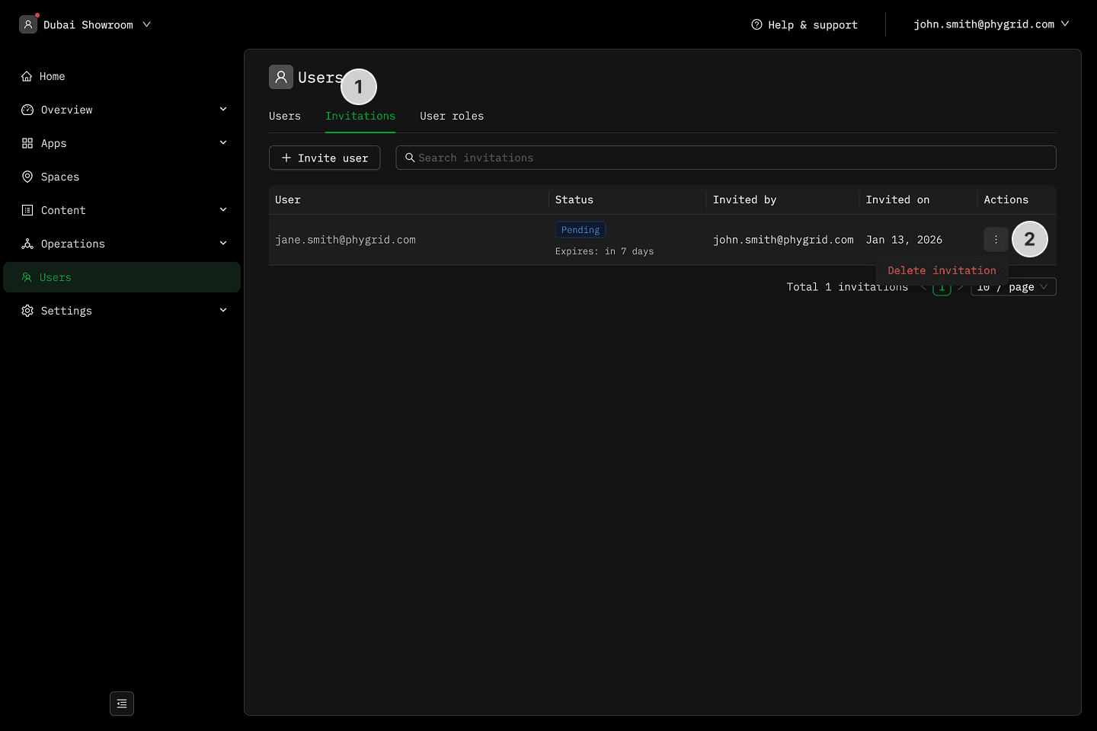This screenshot has height=731, width=1097.
Task: Click the Spaces location pin icon
Action: click(x=27, y=177)
